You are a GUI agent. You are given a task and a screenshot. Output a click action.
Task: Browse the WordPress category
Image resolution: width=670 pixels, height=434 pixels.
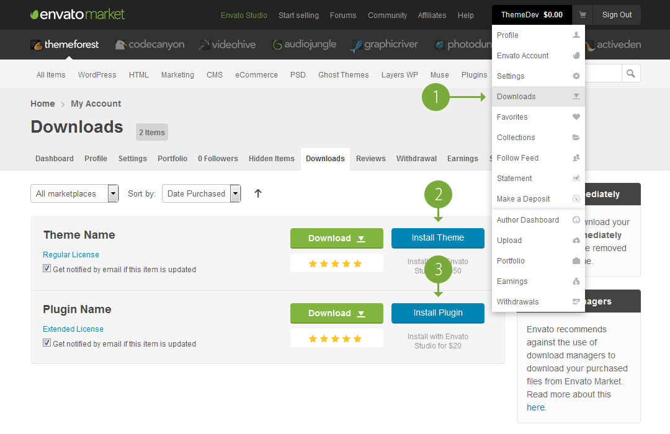pyautogui.click(x=97, y=75)
